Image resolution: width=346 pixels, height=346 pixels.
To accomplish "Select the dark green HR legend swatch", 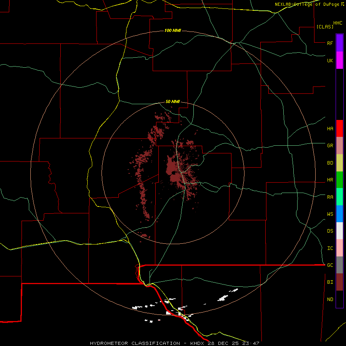I will pyautogui.click(x=339, y=180).
